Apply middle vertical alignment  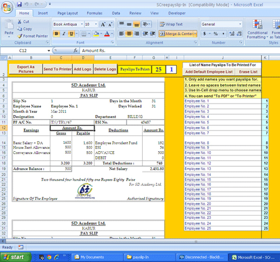coord(129,24)
